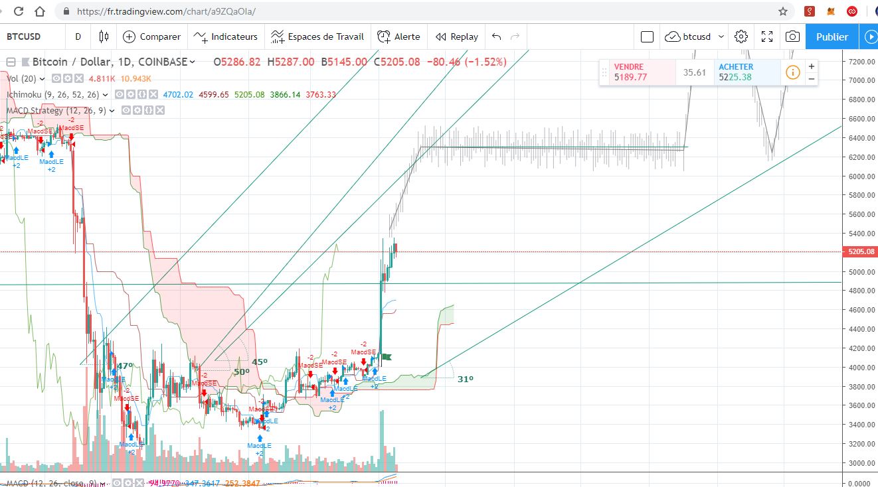Open the browser home page
Screen dimensions: 878x487
coord(41,11)
